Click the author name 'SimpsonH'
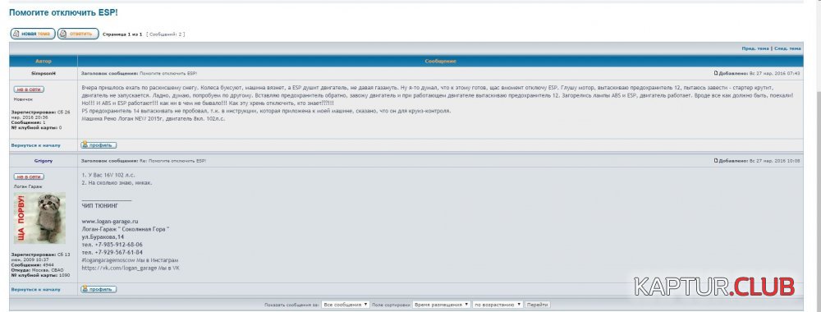This screenshot has width=821, height=312. pyautogui.click(x=44, y=73)
